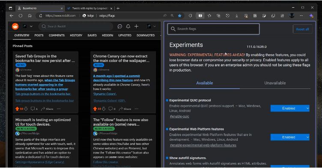Toggle the split screen toolbar button
This screenshot has height=168, width=322.
(200, 15)
